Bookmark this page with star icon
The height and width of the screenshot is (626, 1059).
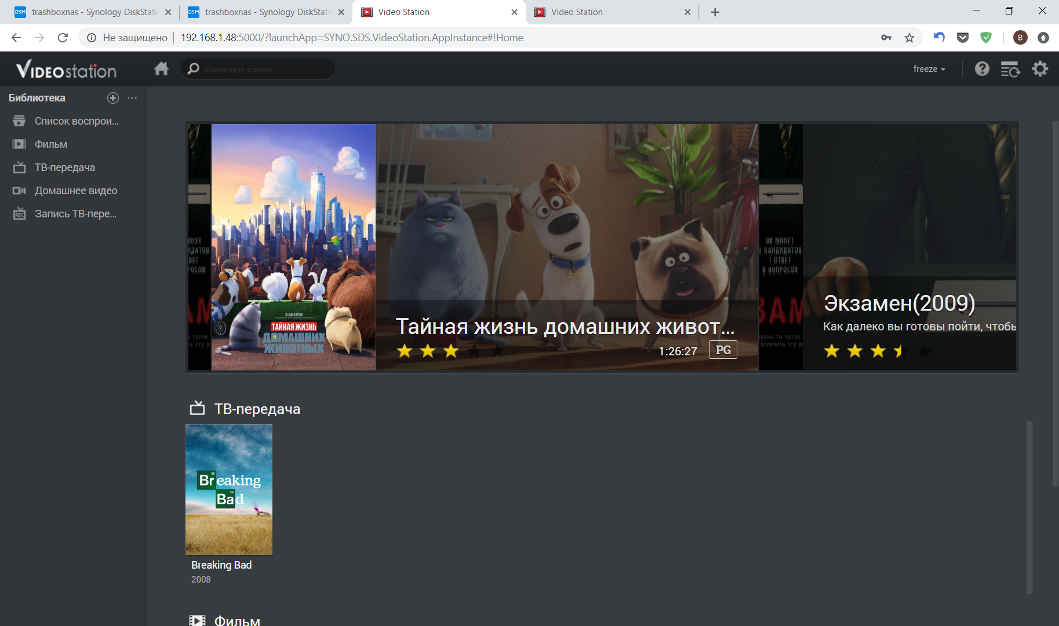click(x=909, y=38)
